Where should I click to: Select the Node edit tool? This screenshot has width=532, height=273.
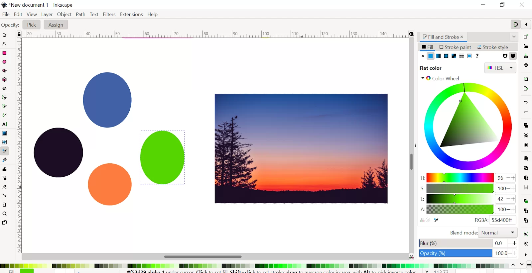click(5, 44)
